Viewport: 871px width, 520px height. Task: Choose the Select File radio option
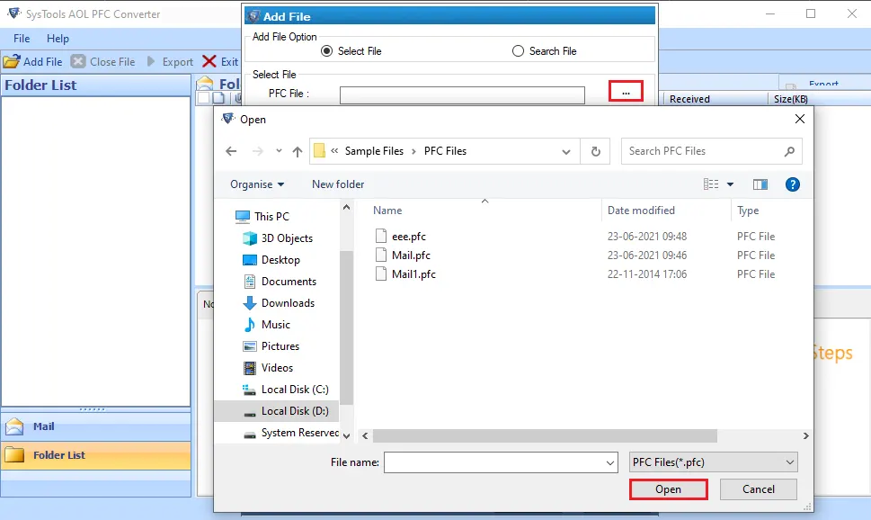click(x=351, y=51)
